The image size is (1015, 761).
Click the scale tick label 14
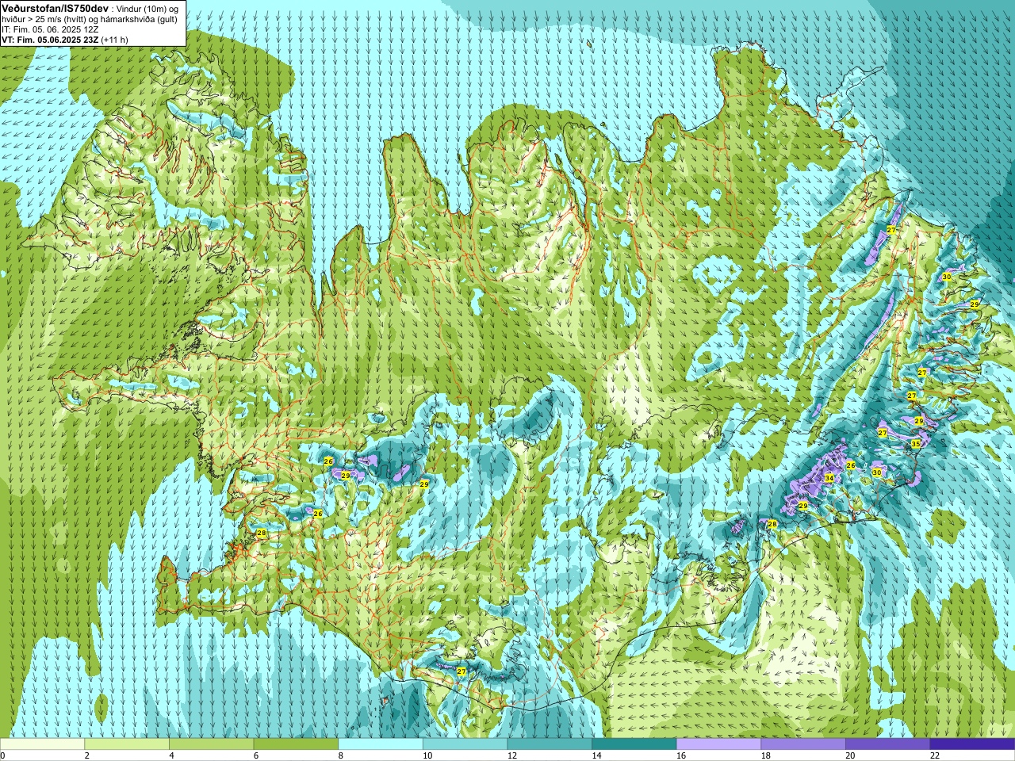click(x=596, y=755)
